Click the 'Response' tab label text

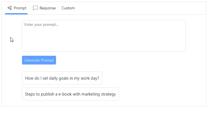48,8
